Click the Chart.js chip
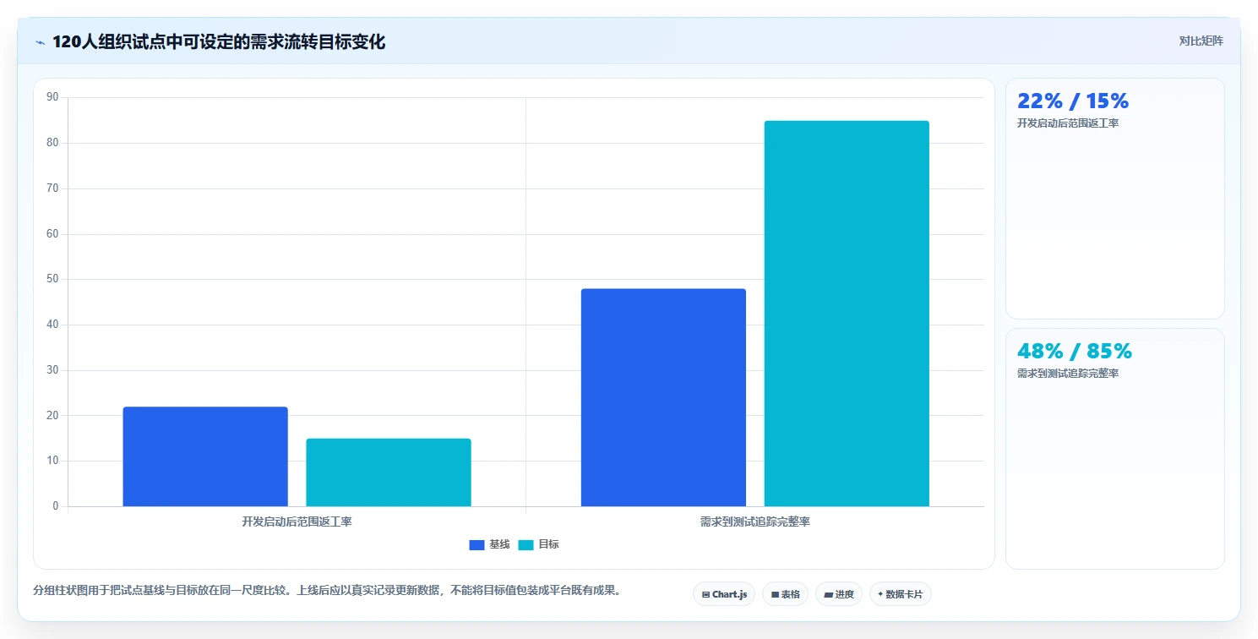The image size is (1258, 639). tap(724, 594)
